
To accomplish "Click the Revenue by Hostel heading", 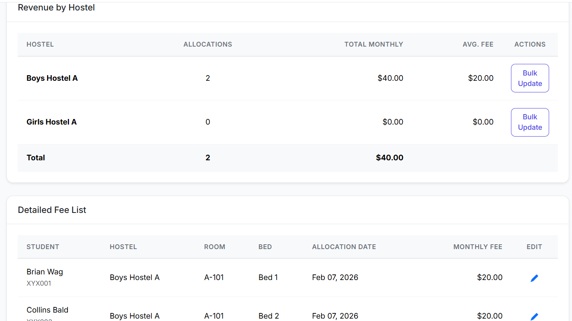I will [x=56, y=8].
